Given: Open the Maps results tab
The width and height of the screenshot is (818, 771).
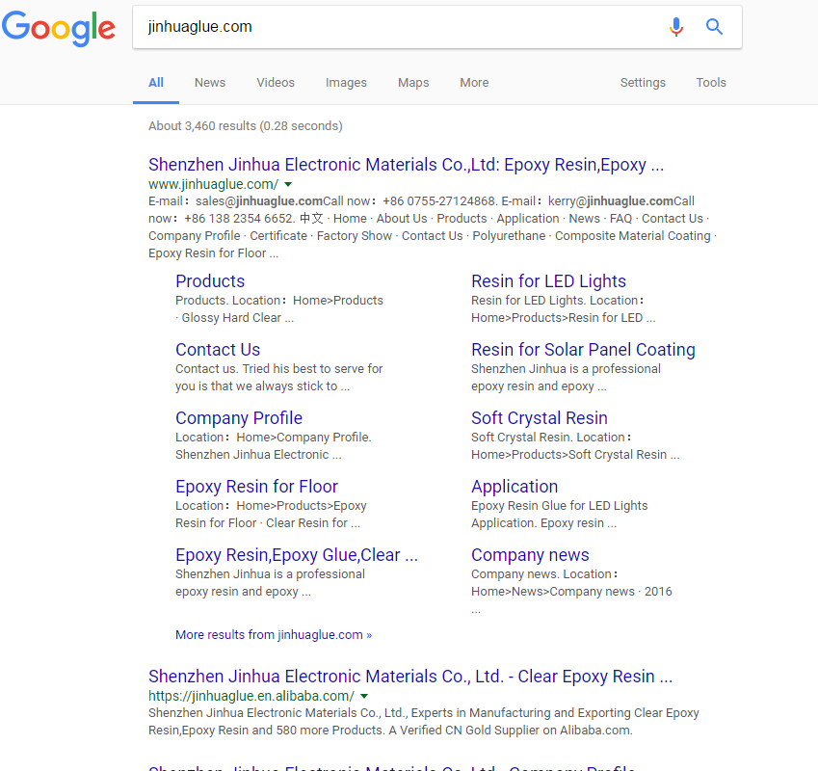Looking at the screenshot, I should point(413,83).
